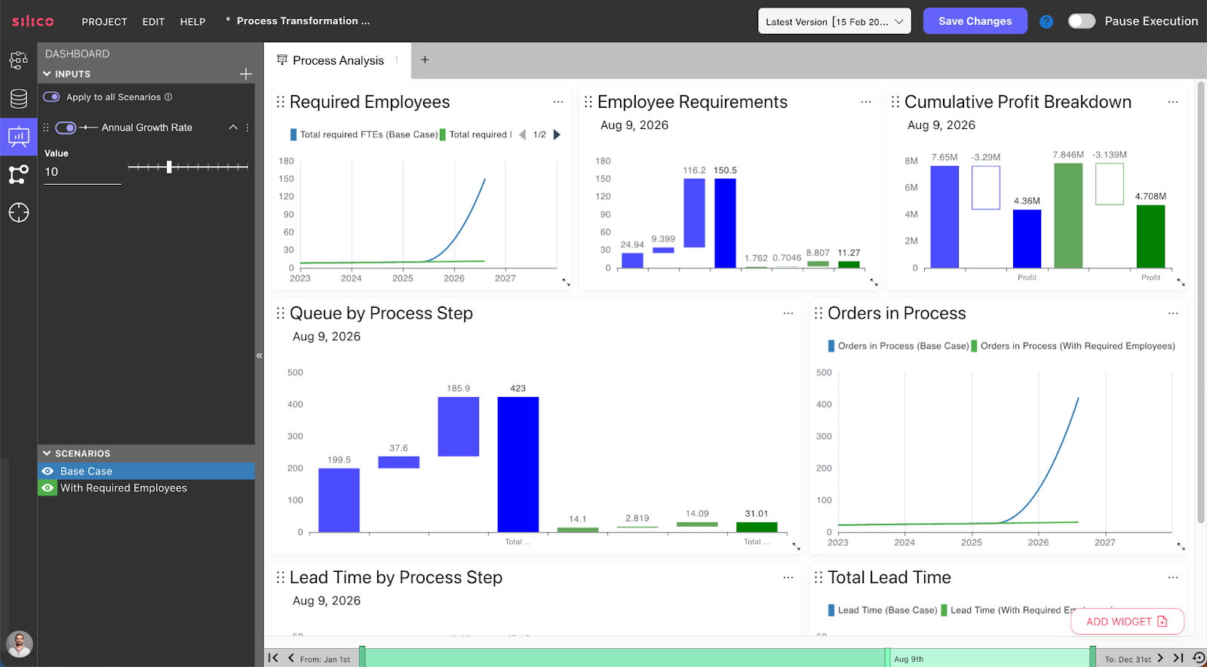
Task: Open the database icon in left sidebar
Action: tap(19, 98)
